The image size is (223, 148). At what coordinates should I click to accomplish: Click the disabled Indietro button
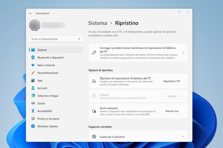172,96
